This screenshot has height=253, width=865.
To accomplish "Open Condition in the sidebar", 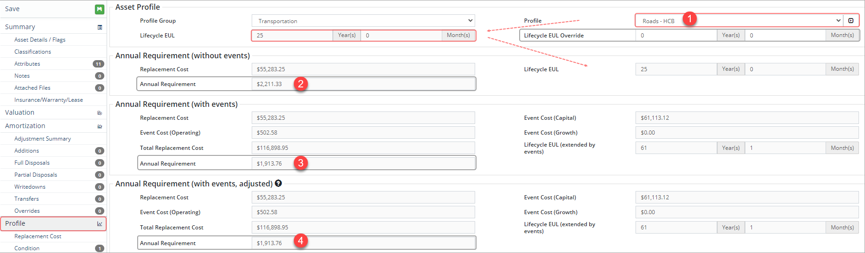I will pyautogui.click(x=27, y=248).
